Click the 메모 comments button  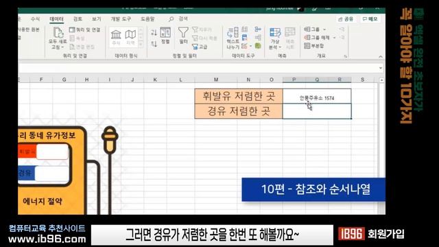370,19
